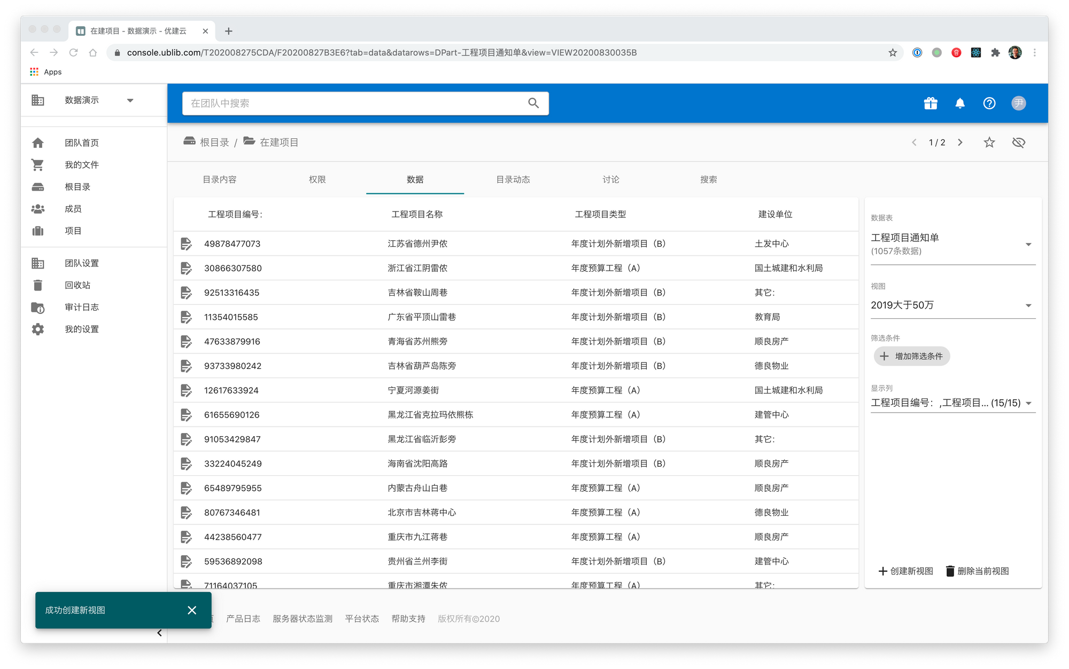Image resolution: width=1069 pixels, height=669 pixels.
Task: Open the help question mark icon
Action: (989, 103)
